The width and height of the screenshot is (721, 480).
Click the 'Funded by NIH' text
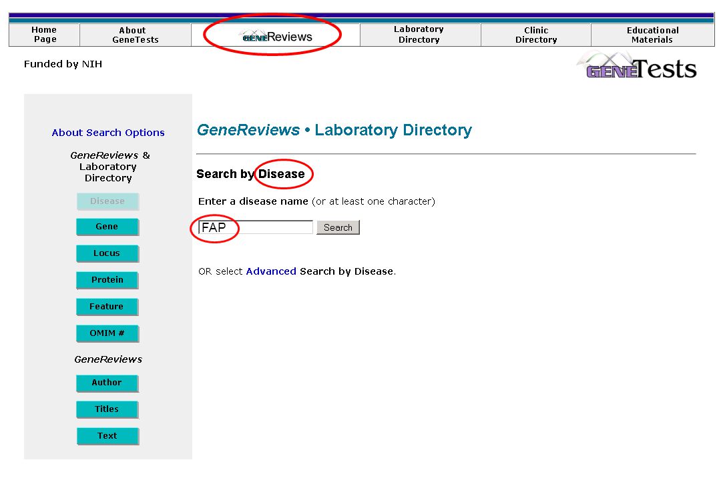click(x=63, y=64)
